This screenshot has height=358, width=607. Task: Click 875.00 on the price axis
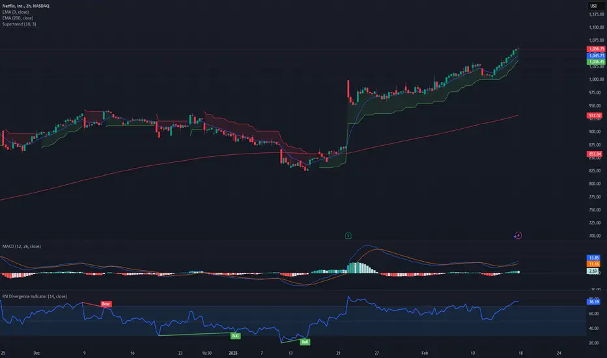595,145
